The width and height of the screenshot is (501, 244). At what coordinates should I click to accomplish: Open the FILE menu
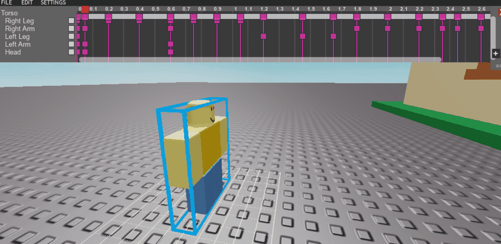7,3
